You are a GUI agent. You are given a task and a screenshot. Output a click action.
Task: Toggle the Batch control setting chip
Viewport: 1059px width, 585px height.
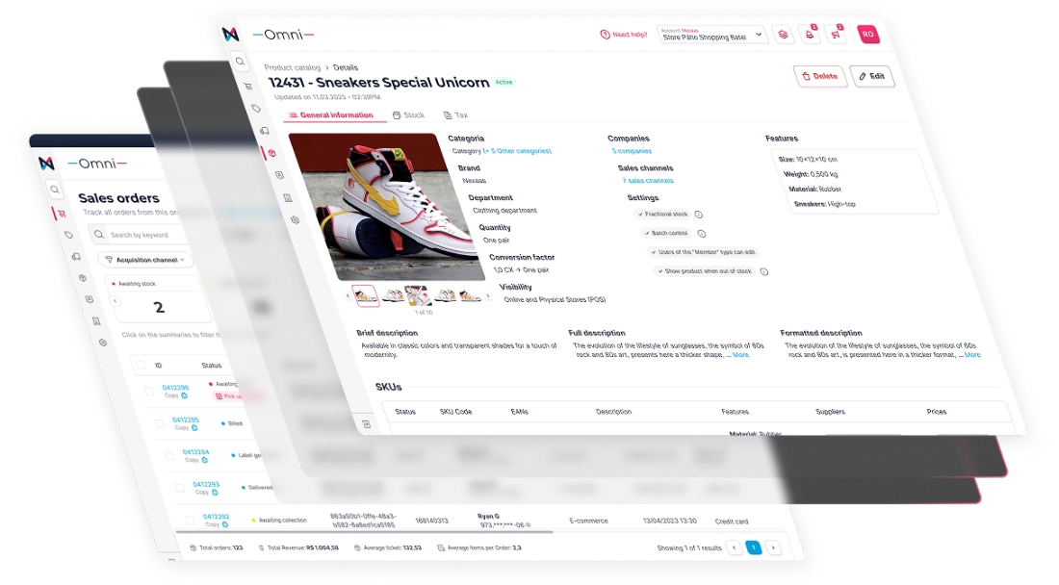point(666,233)
